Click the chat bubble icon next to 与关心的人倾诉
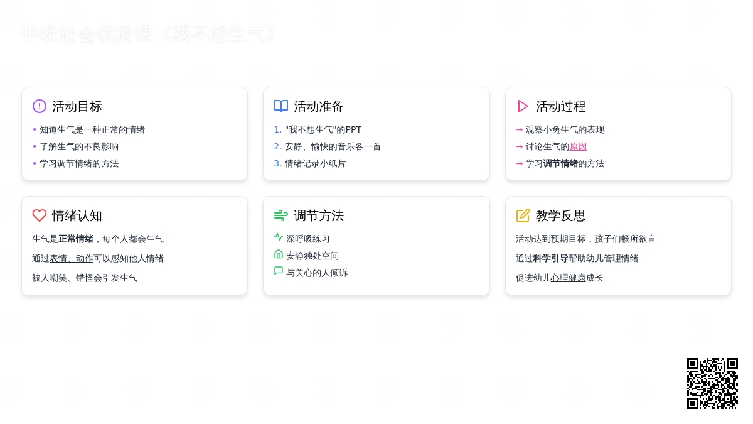This screenshot has width=753, height=424. point(279,271)
